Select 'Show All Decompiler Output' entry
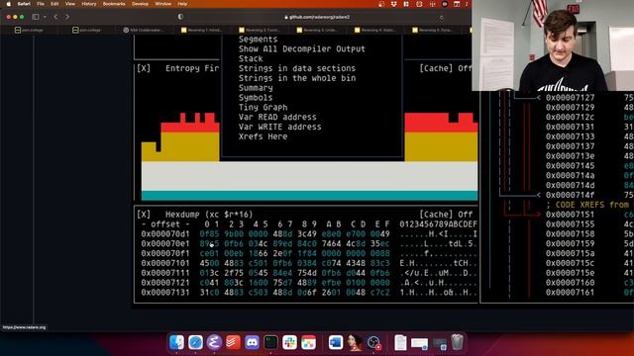634x356 pixels. [x=301, y=48]
